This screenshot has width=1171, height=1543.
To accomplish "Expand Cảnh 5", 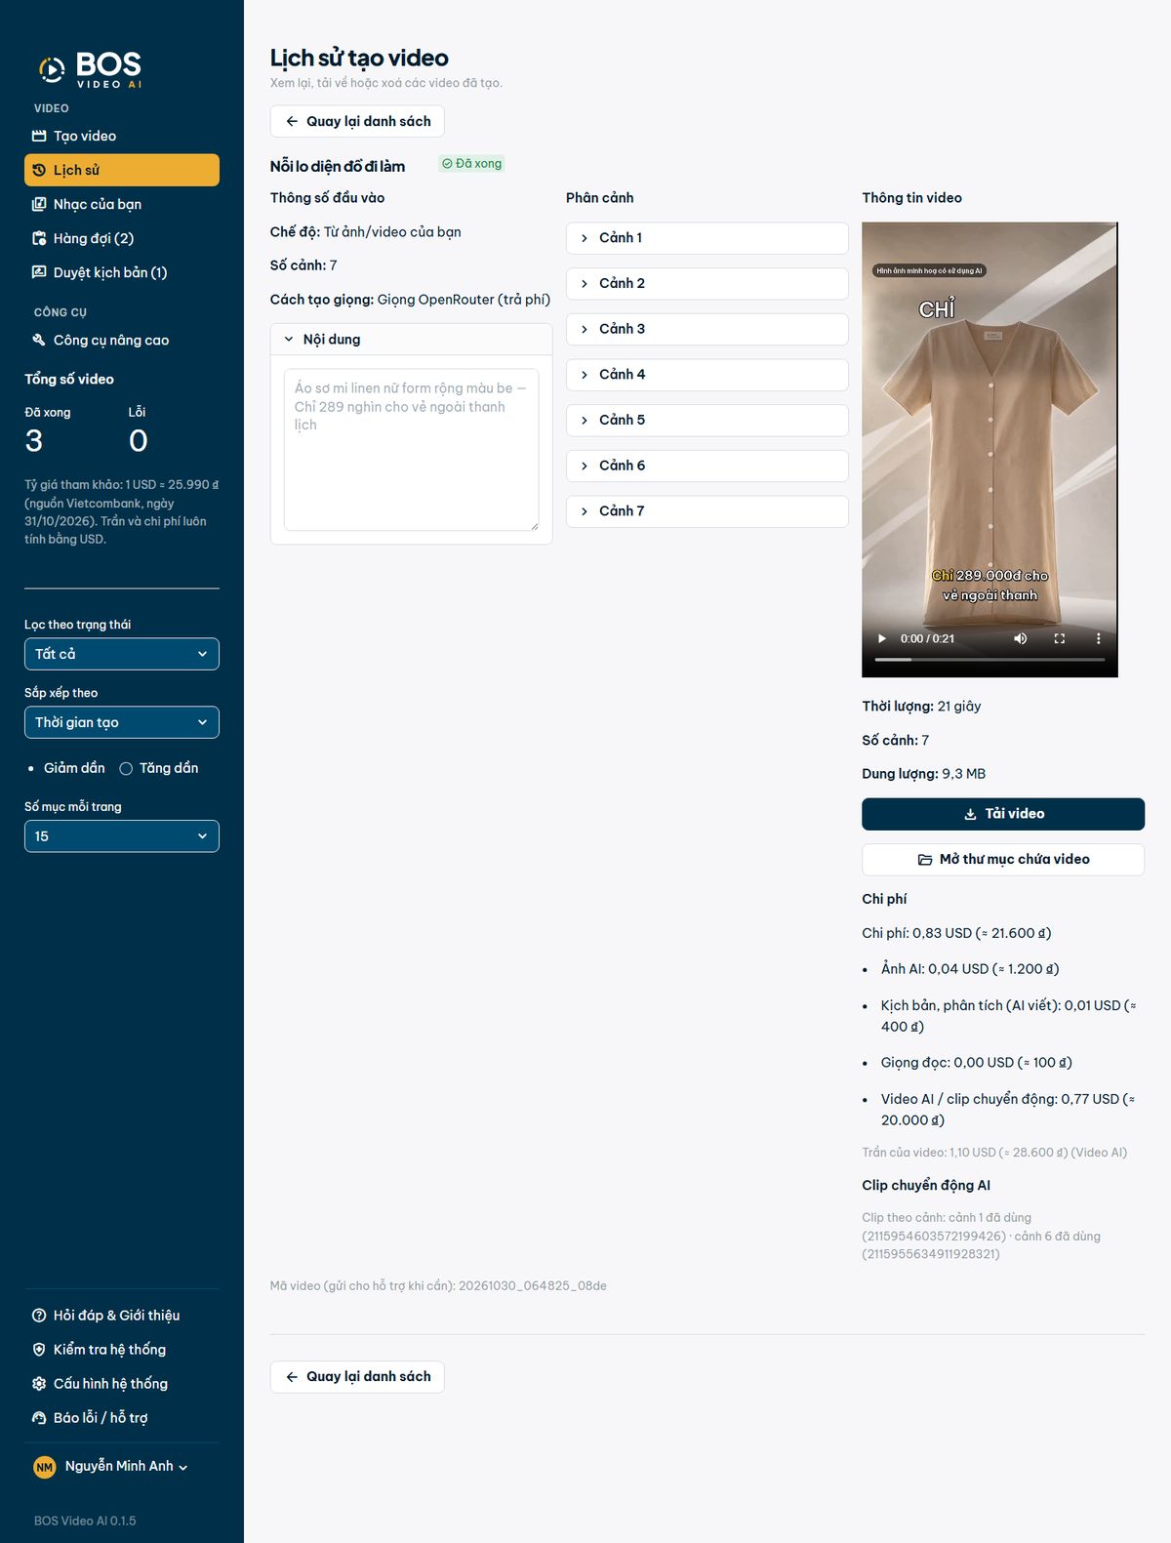I will click(x=707, y=420).
